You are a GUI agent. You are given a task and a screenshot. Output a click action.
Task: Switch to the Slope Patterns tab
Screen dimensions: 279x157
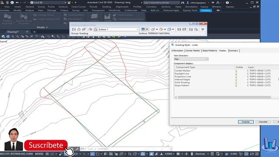pos(210,51)
